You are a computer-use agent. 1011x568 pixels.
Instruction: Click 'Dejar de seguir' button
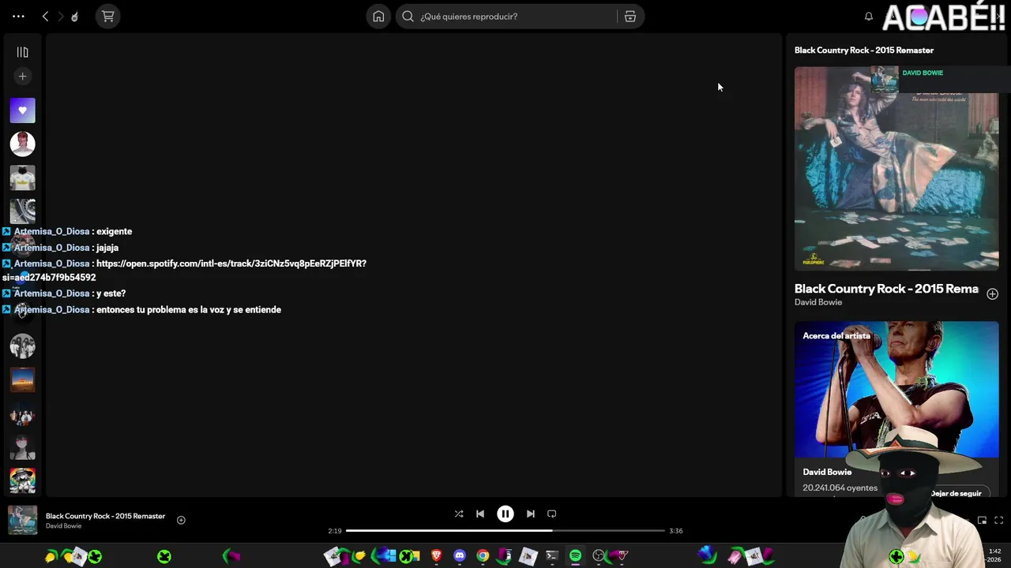(x=956, y=493)
